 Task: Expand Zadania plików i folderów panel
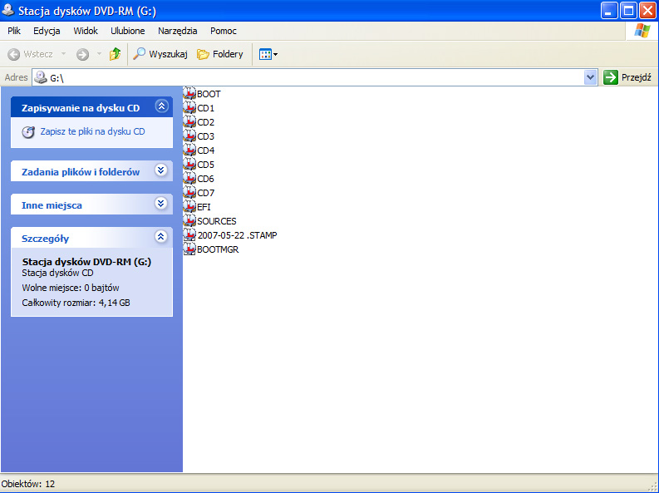(161, 170)
